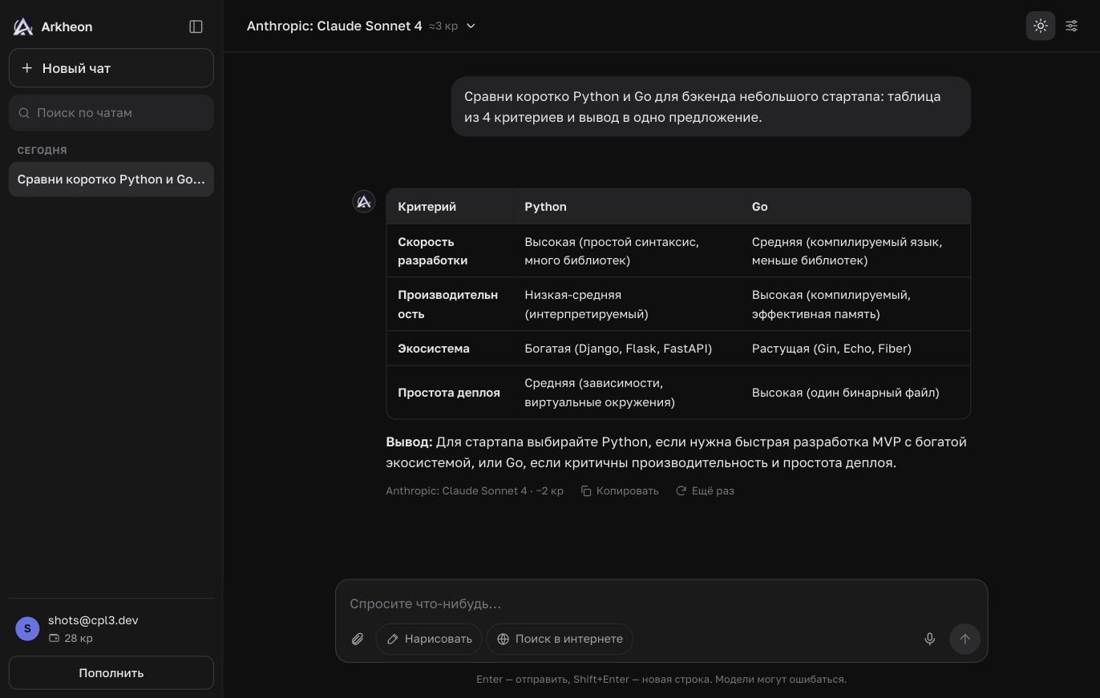Click the purple S user avatar
This screenshot has width=1100, height=698.
pyautogui.click(x=27, y=629)
